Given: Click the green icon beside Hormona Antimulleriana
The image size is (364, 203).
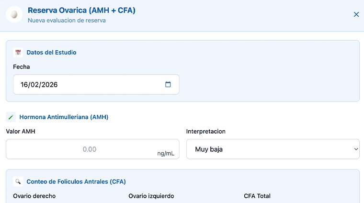Looking at the screenshot, I should [x=11, y=117].
